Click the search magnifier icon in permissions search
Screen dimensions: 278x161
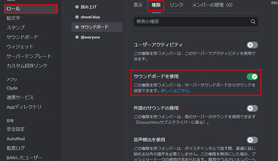pos(253,22)
